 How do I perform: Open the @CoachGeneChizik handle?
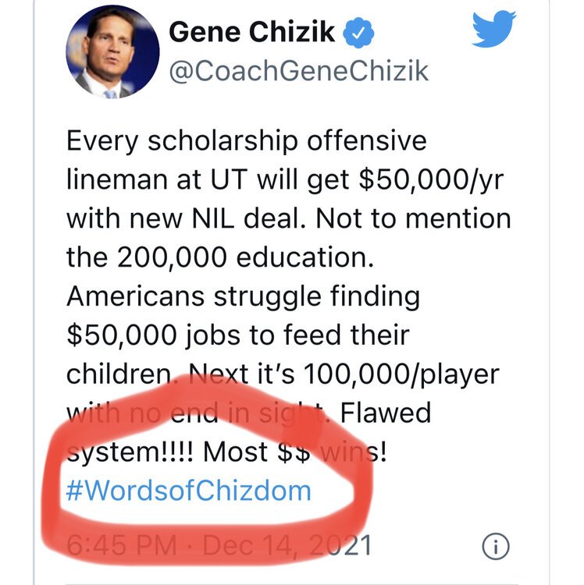pyautogui.click(x=299, y=72)
